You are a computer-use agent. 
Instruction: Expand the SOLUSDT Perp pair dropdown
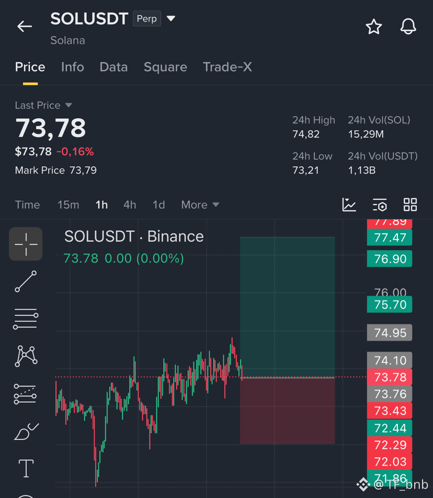point(171,18)
